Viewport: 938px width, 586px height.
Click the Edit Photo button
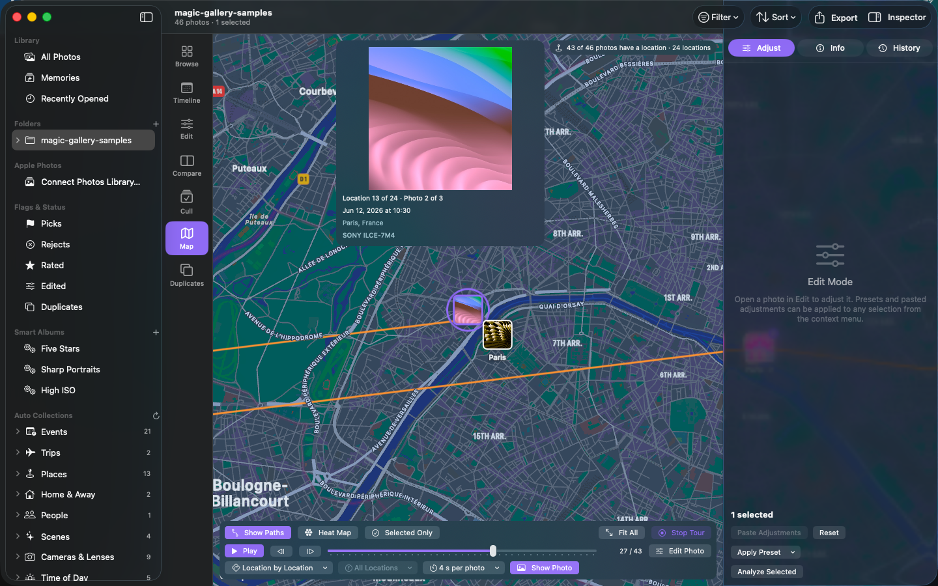point(680,551)
